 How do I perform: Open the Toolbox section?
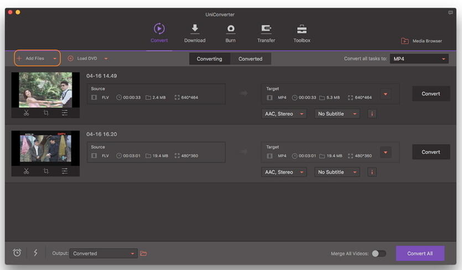click(302, 33)
